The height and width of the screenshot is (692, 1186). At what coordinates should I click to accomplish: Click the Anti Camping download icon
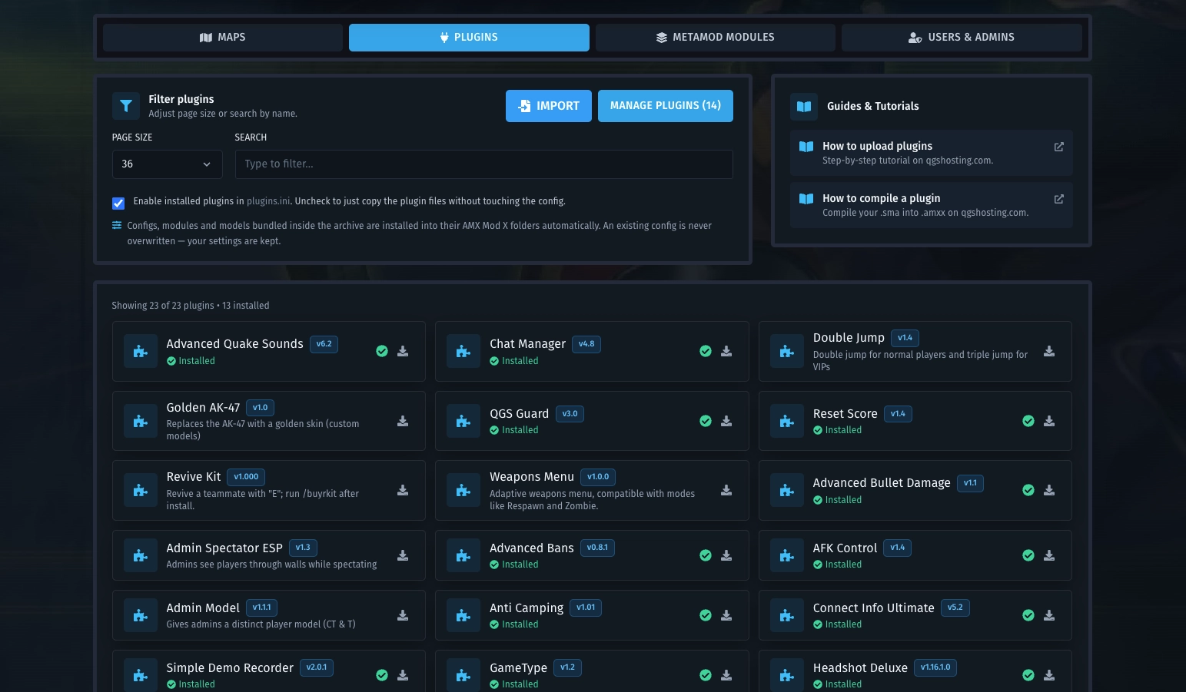[x=726, y=615]
